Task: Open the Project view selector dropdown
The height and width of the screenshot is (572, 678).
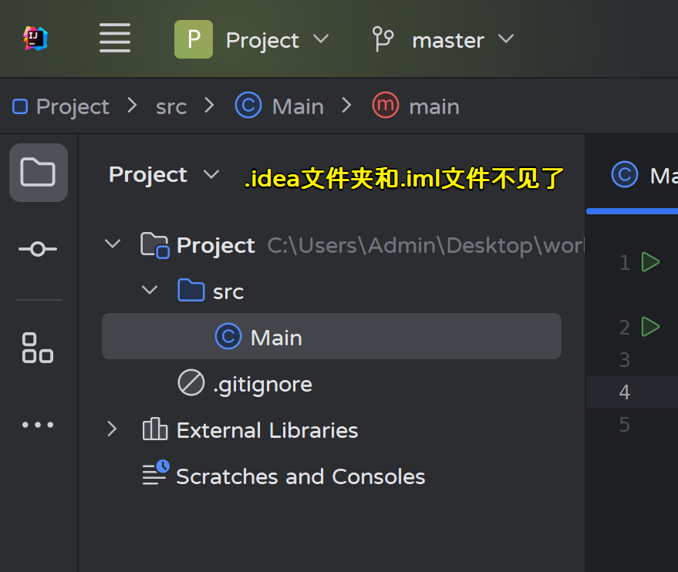Action: (164, 175)
